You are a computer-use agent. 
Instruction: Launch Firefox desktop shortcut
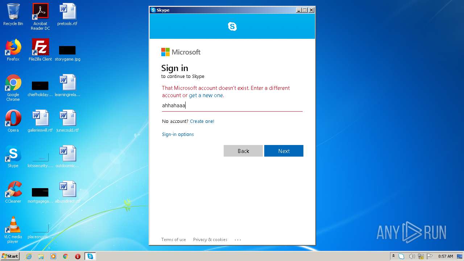coord(13,50)
